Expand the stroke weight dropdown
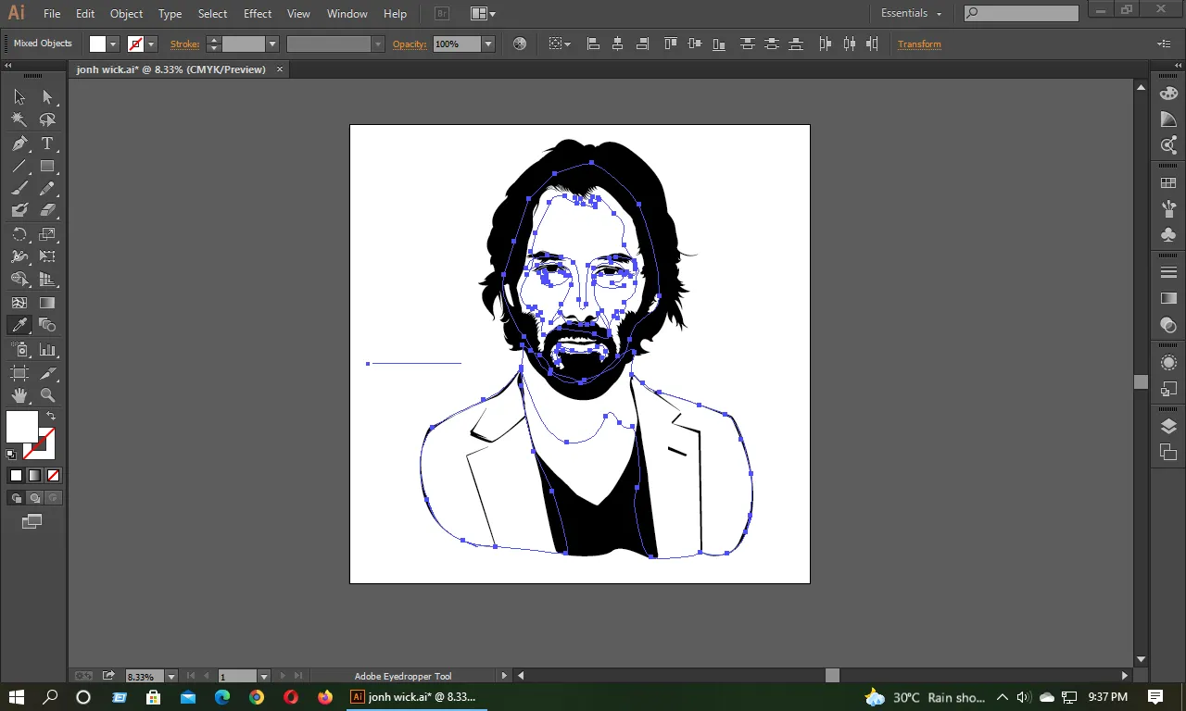 point(272,44)
